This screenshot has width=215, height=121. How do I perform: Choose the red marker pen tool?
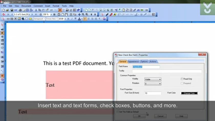pyautogui.click(x=111, y=14)
